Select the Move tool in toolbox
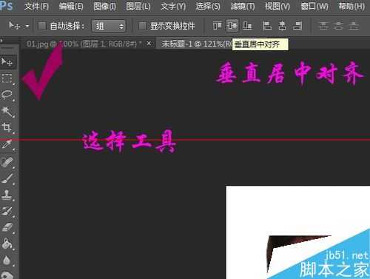370x279 pixels. 7,61
